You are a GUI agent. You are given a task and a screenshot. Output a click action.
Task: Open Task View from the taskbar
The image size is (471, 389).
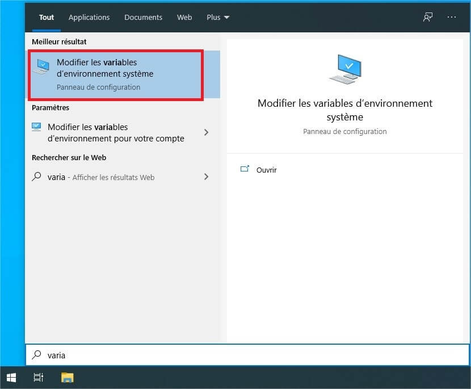(x=39, y=377)
